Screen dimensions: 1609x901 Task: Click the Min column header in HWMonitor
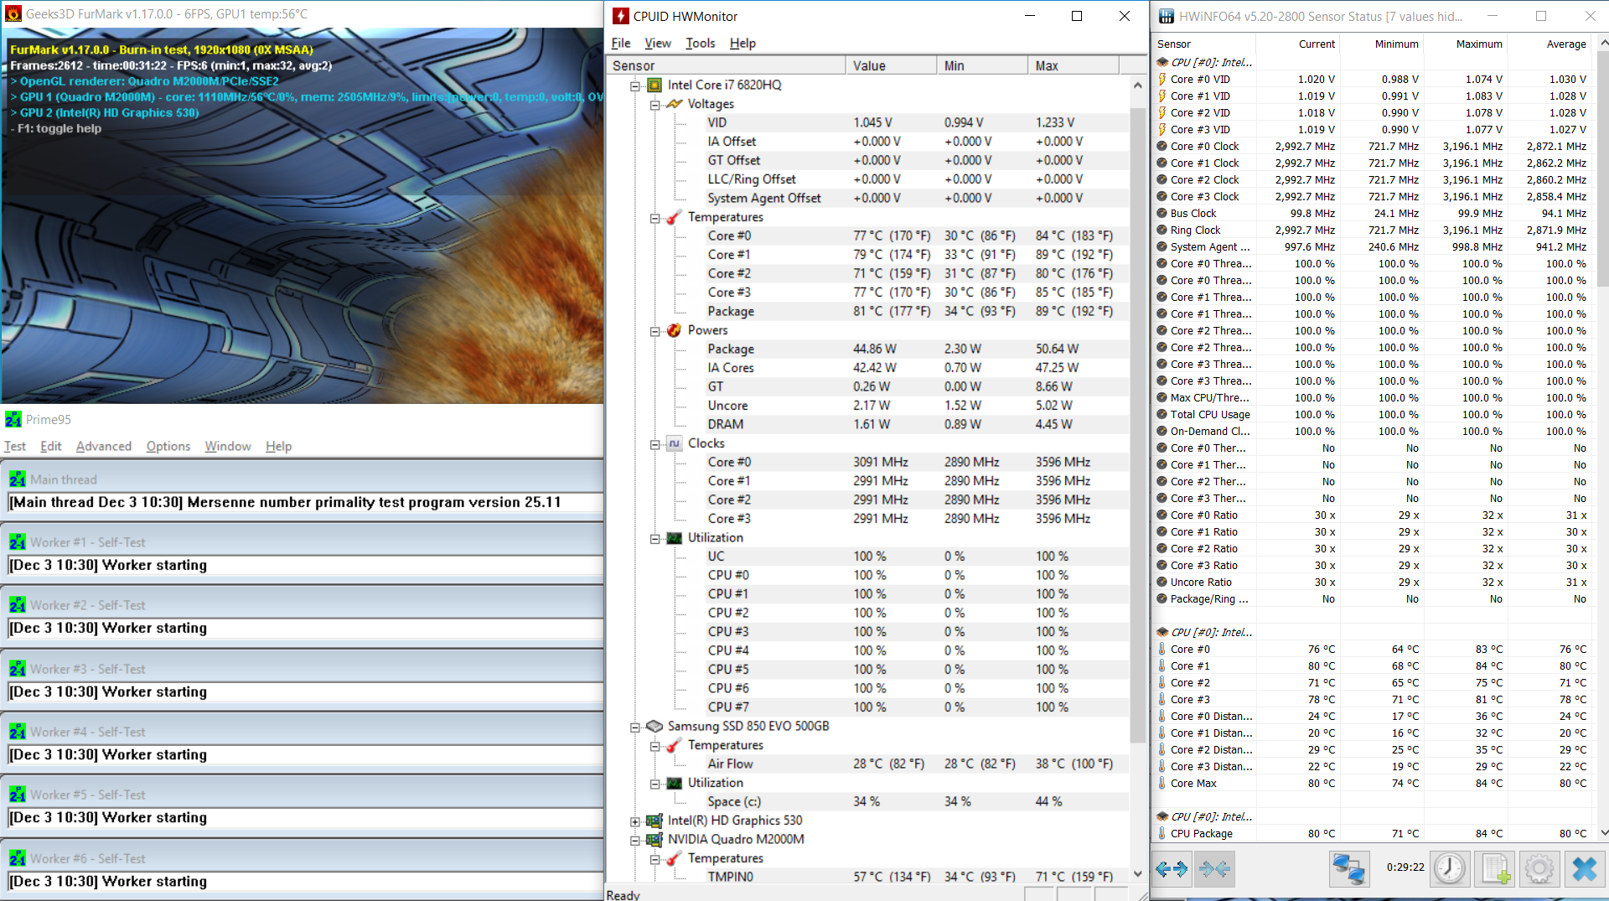coord(982,65)
